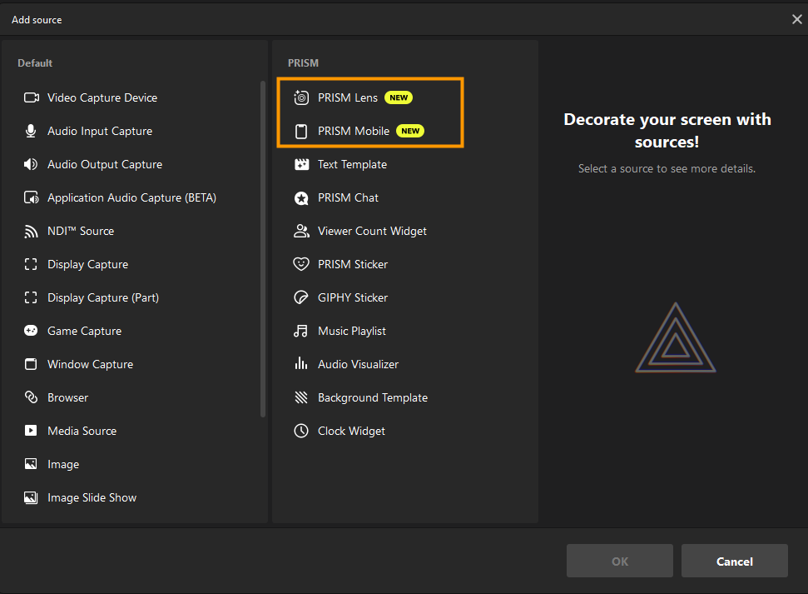Click the Default list vertical scrollbar

263,250
